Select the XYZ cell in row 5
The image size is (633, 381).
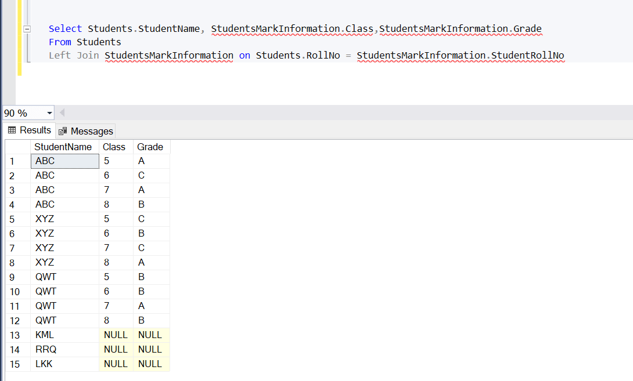[x=64, y=219]
